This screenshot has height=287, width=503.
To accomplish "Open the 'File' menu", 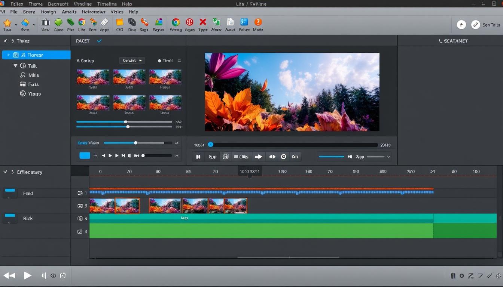I will 14,12.
